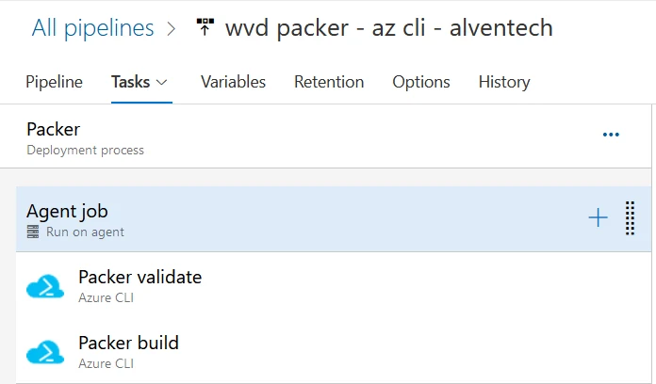656x384 pixels.
Task: Click Packer build Azure CLI icon
Action: click(45, 352)
